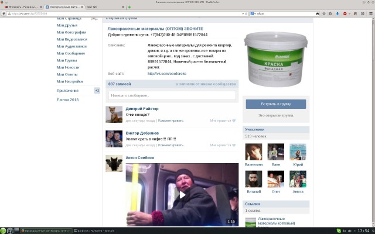Open member Анюта's avatar
Image resolution: width=375 pixels, height=234 pixels.
[x=298, y=179]
